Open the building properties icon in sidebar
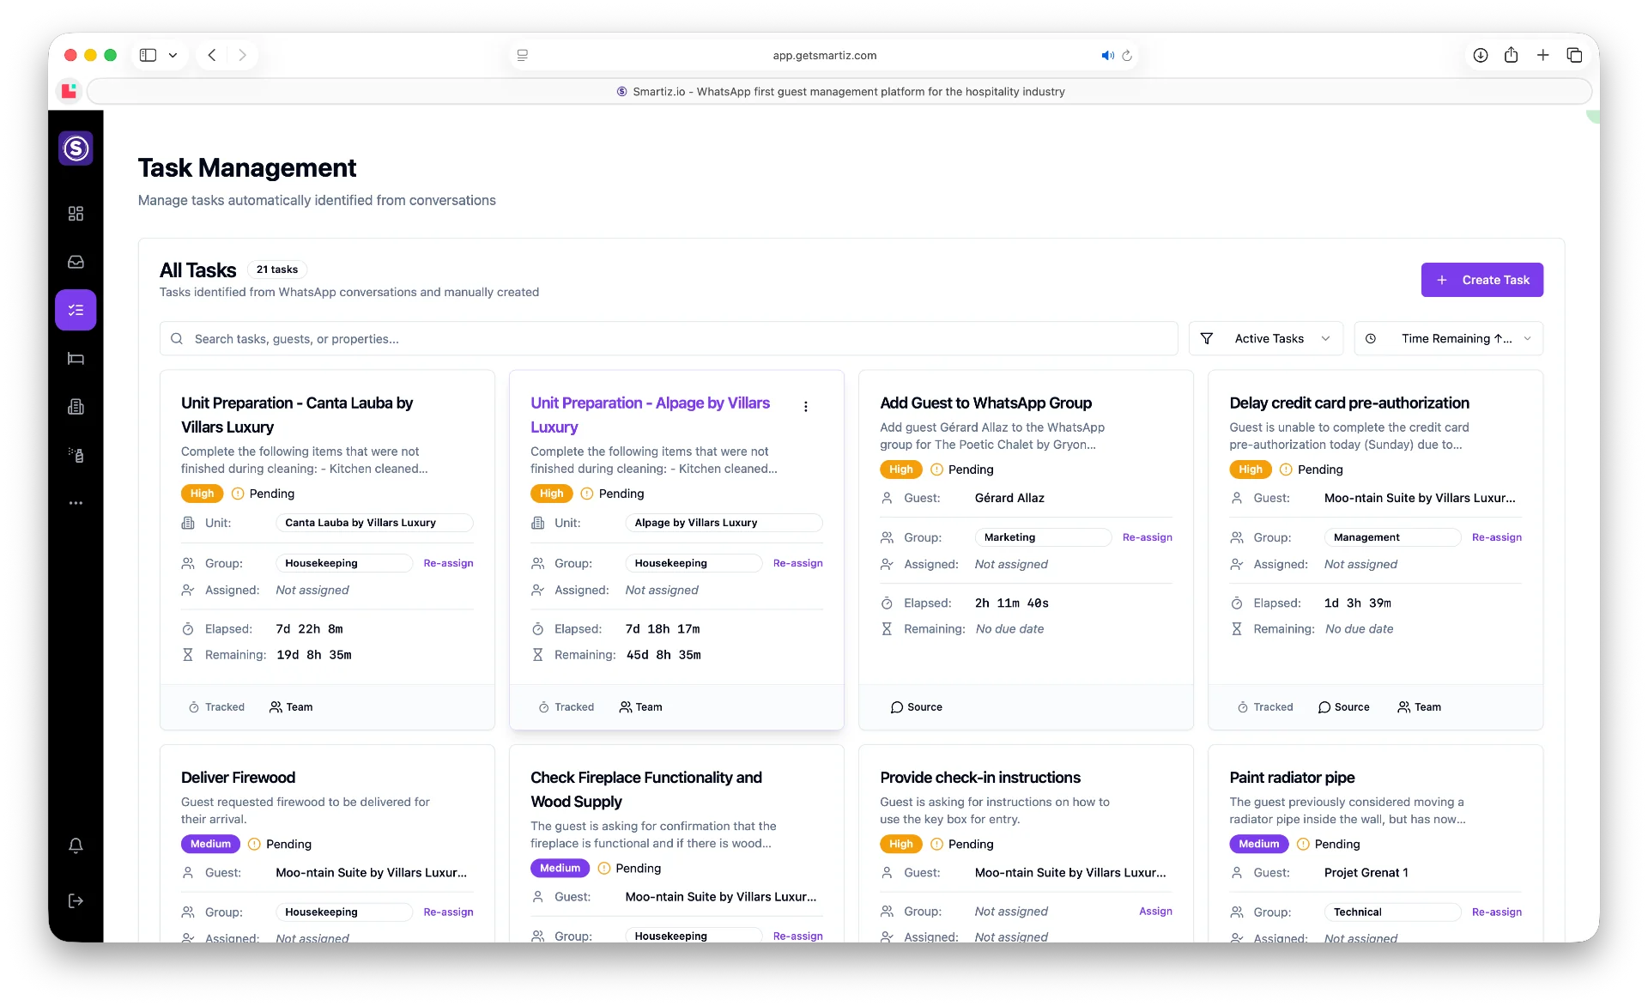 tap(76, 407)
